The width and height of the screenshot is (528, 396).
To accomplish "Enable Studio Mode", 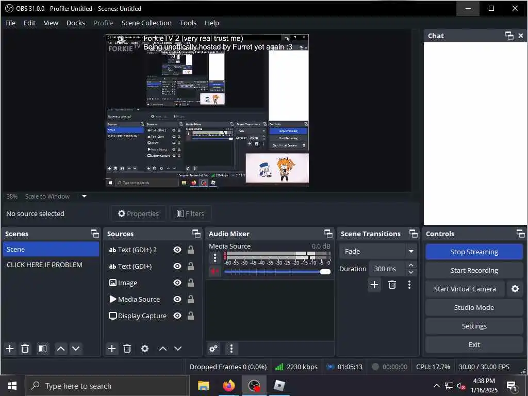I will [x=474, y=307].
